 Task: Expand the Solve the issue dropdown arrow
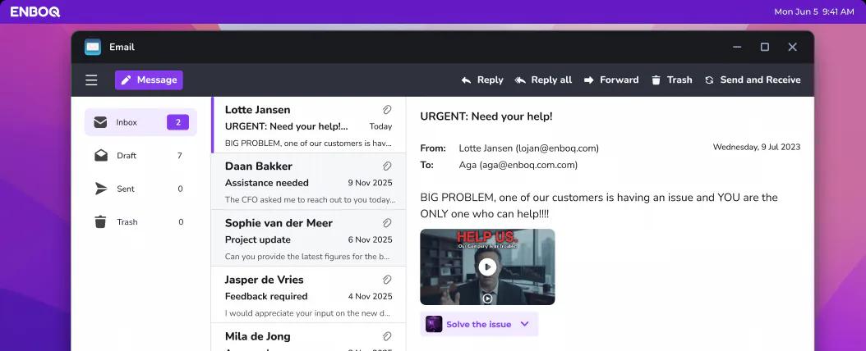point(525,324)
